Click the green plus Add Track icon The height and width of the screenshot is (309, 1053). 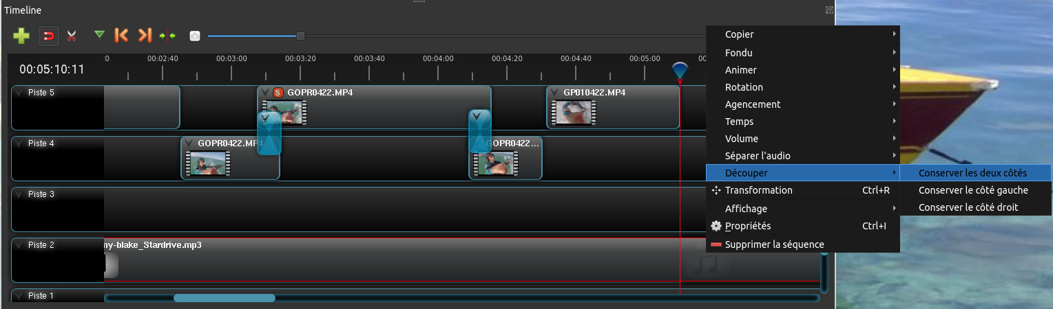[x=21, y=36]
